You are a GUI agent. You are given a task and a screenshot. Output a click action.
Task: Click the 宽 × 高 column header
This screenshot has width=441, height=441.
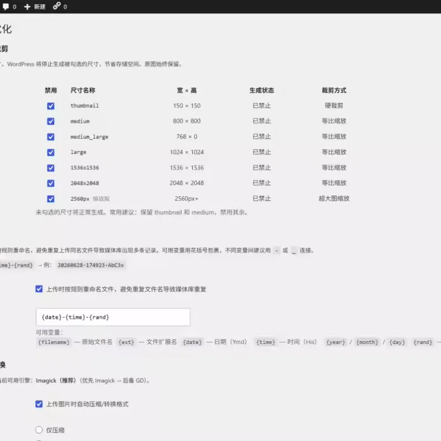(187, 90)
